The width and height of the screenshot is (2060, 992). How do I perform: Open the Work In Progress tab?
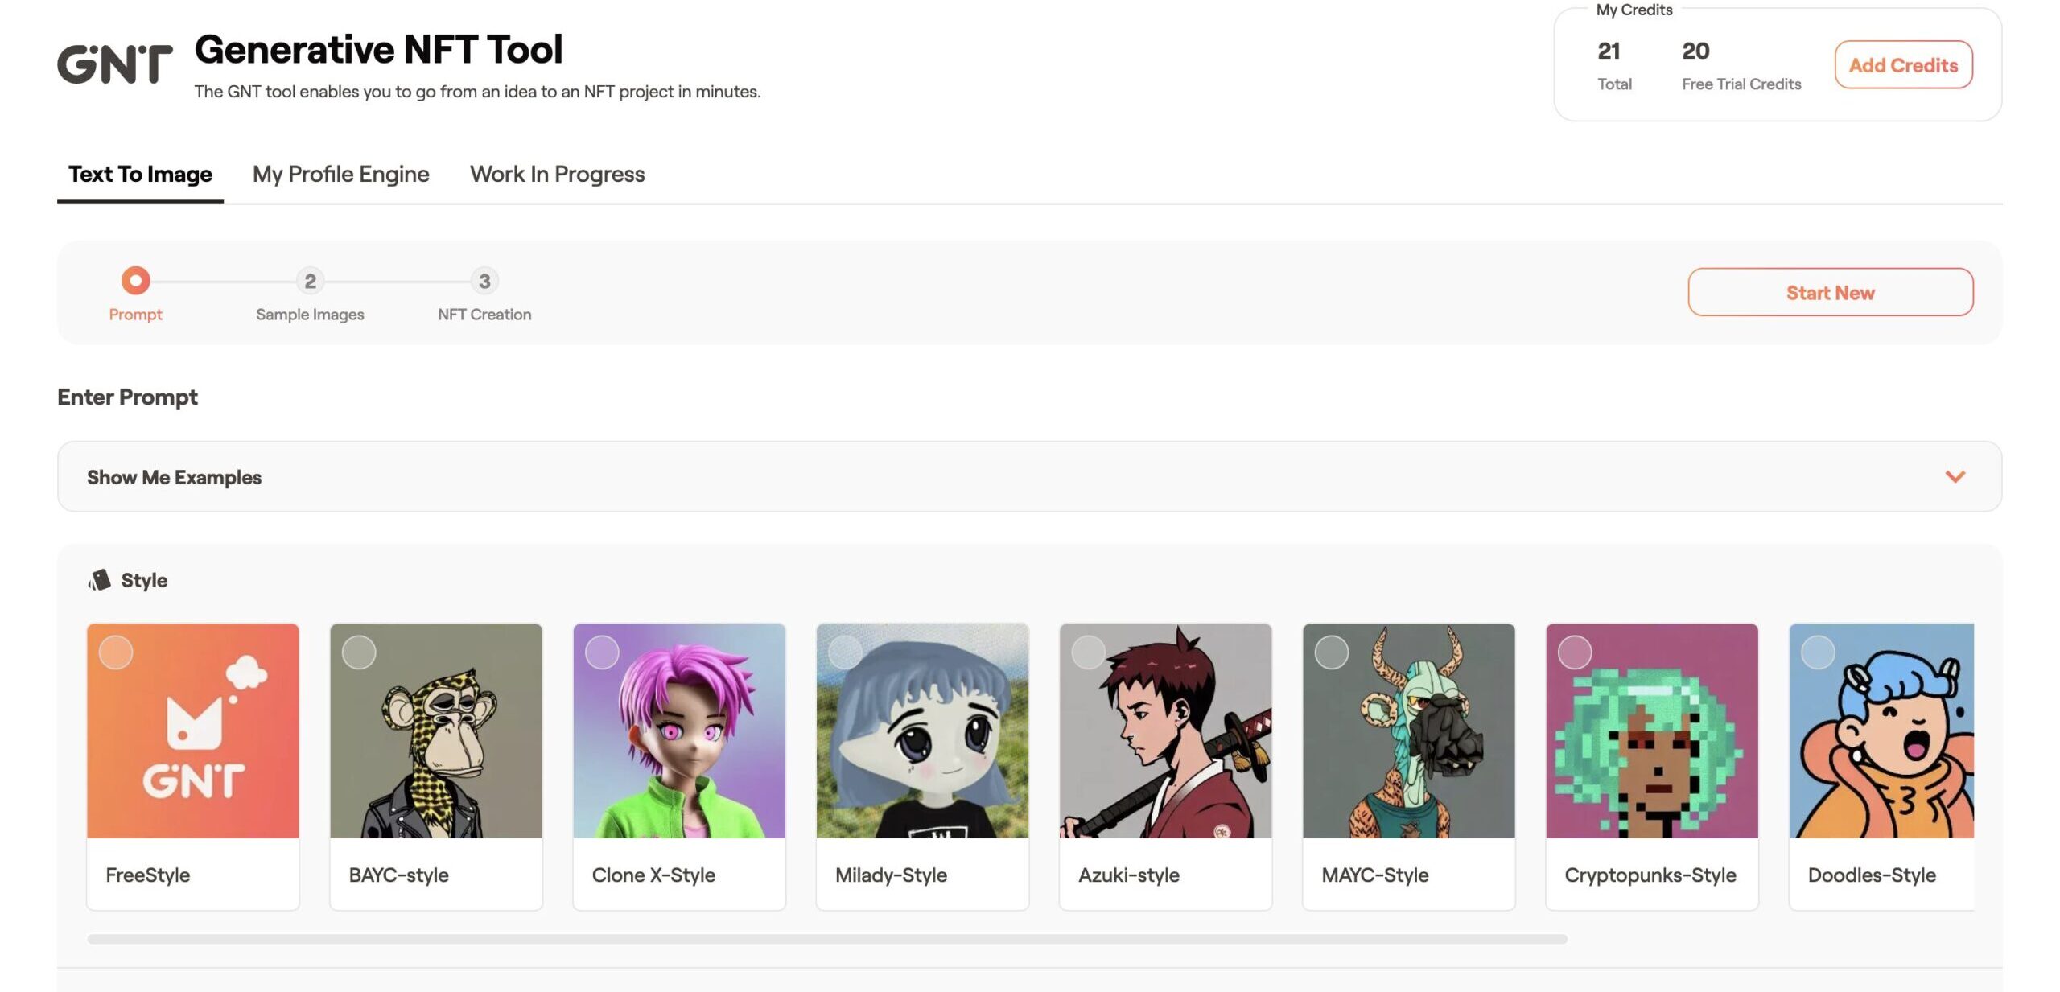click(557, 174)
